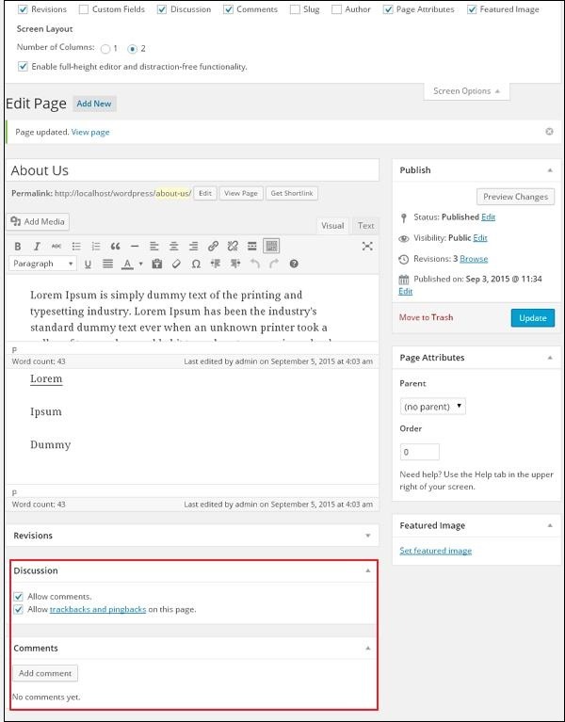Select 1 column screen layout
Screen dimensions: 565x722
[105, 48]
